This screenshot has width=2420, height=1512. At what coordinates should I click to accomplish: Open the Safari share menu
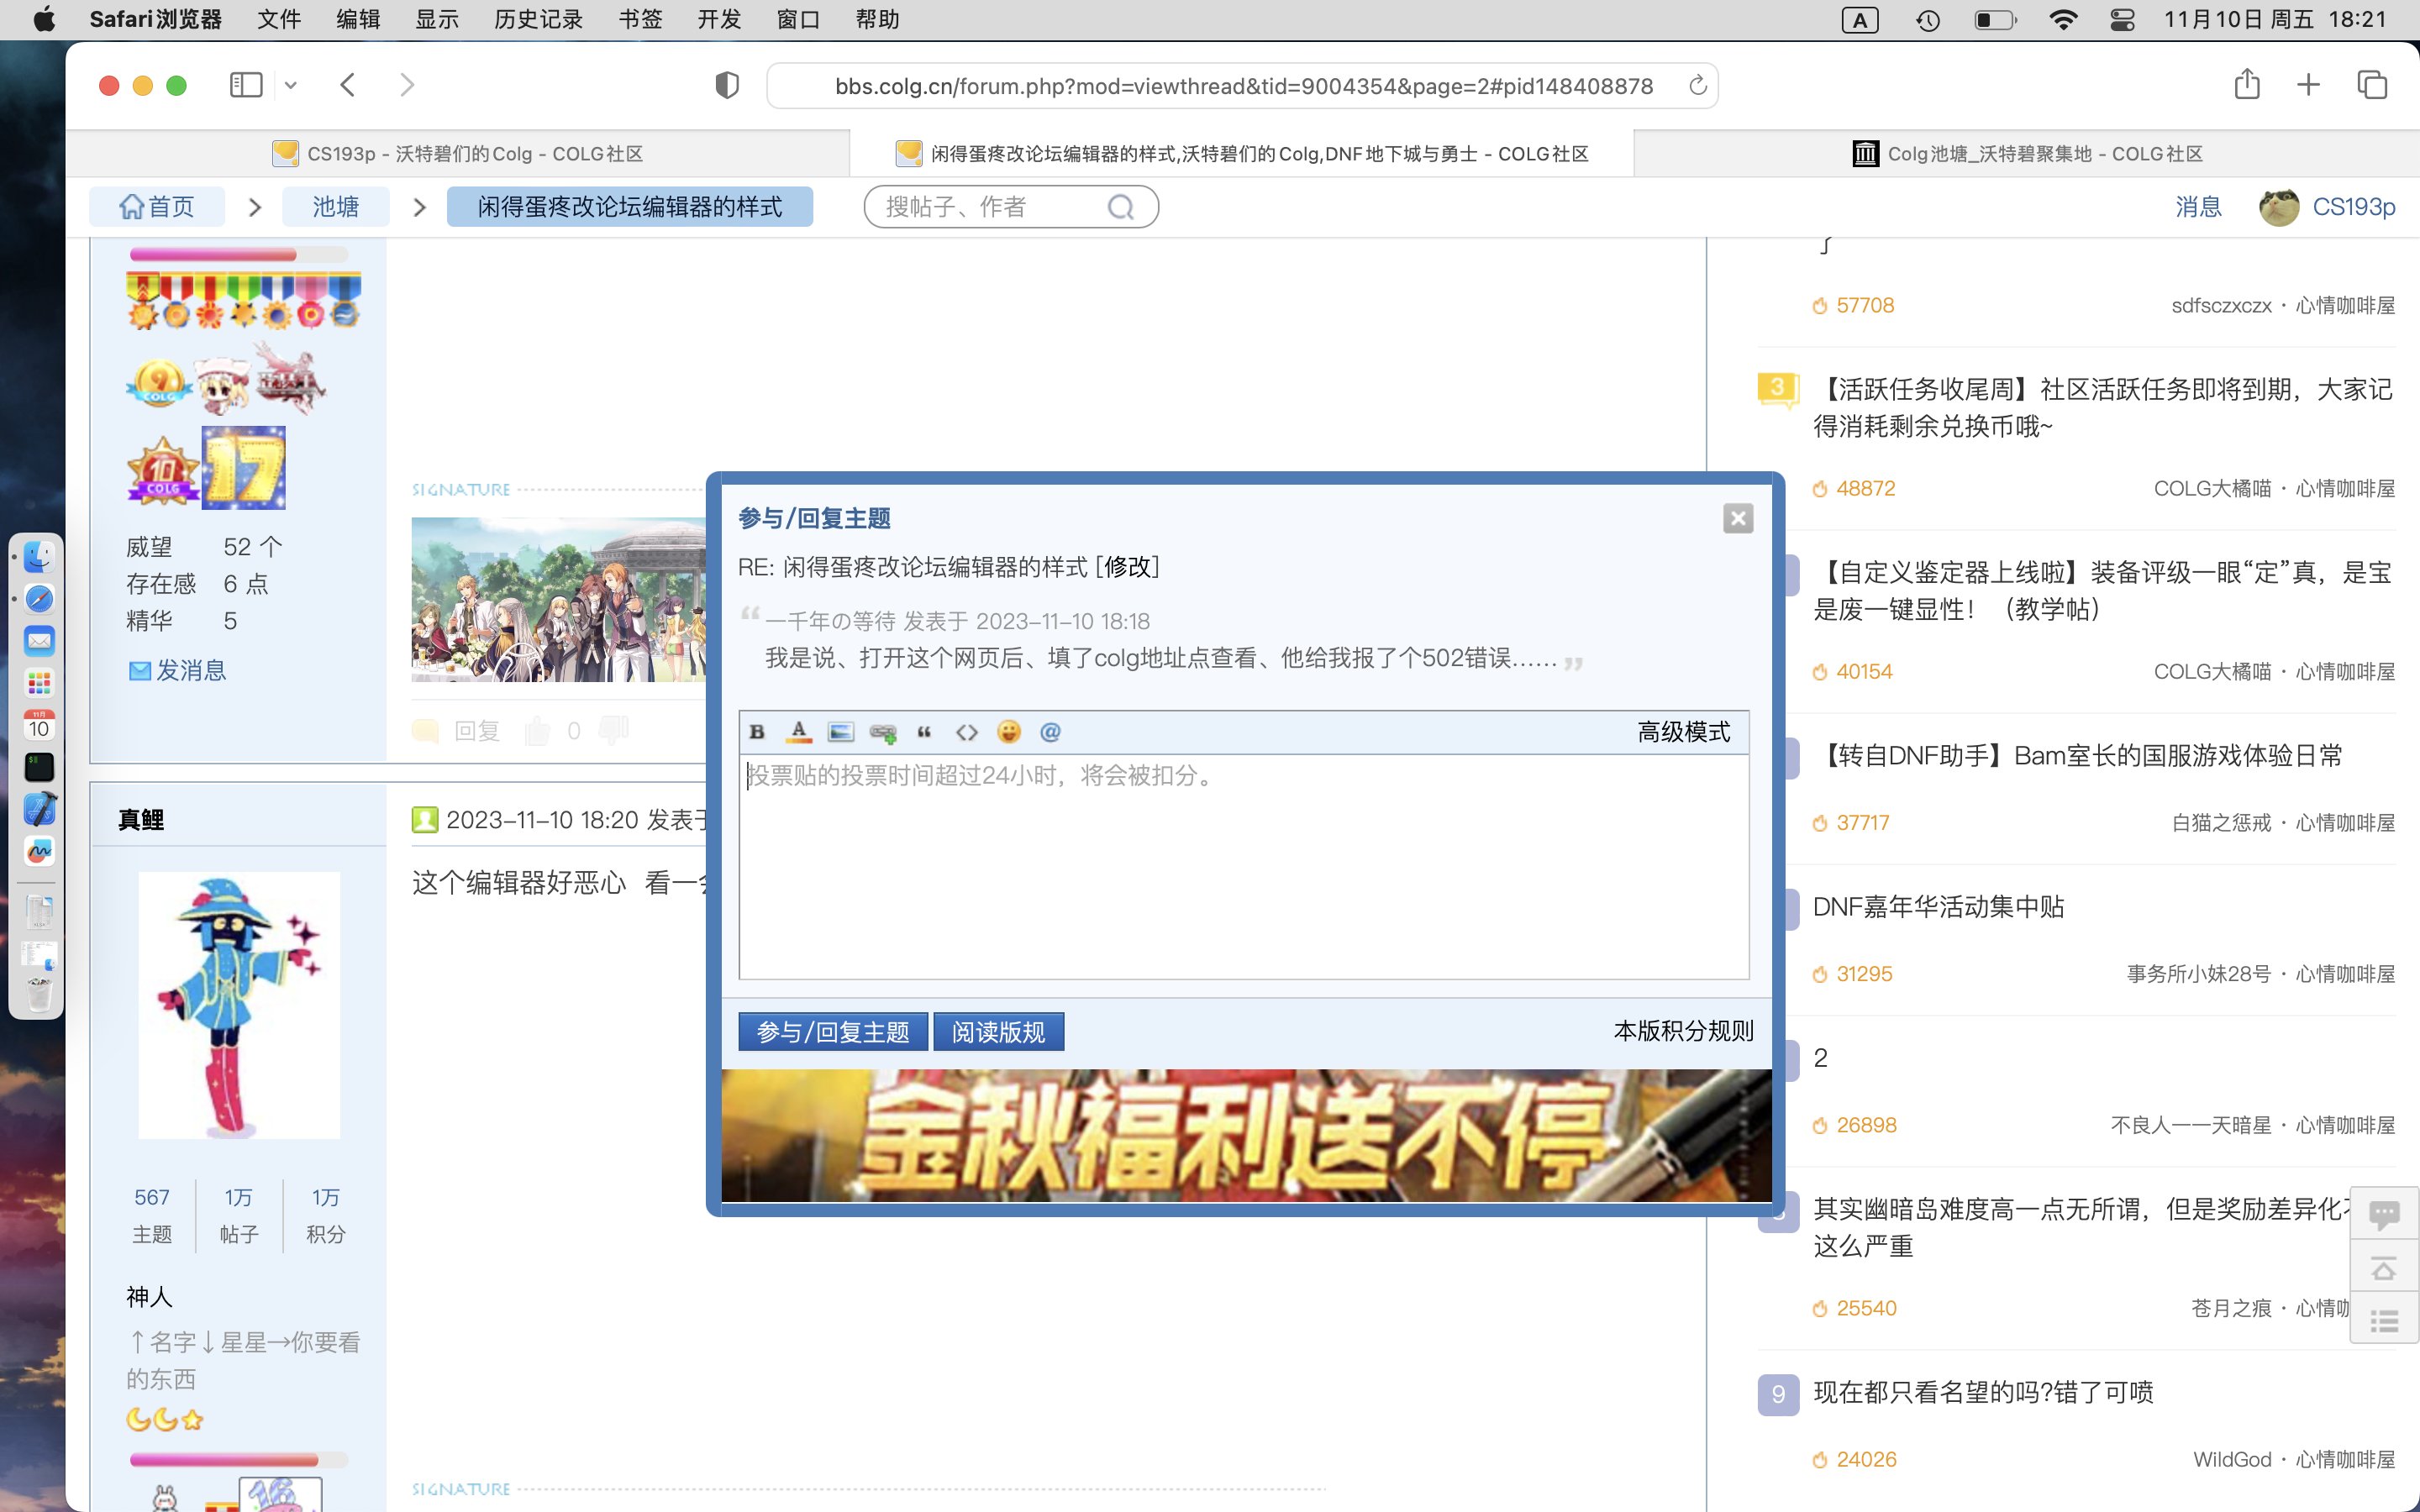click(x=2247, y=84)
